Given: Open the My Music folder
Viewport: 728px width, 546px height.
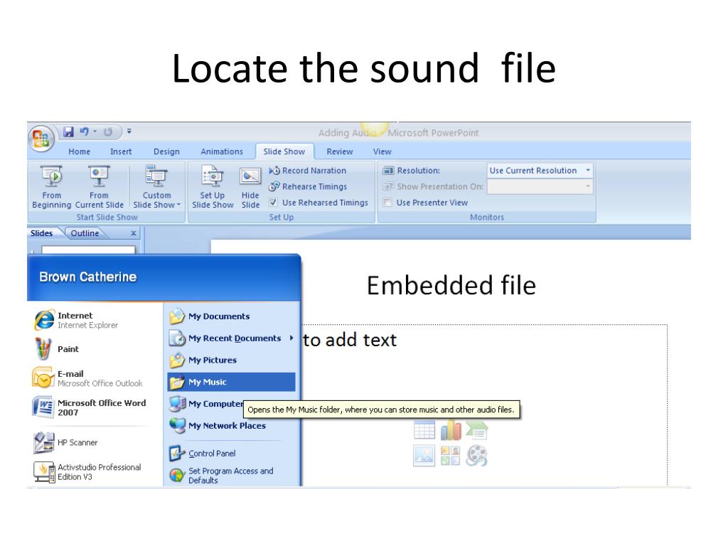Looking at the screenshot, I should [231, 382].
